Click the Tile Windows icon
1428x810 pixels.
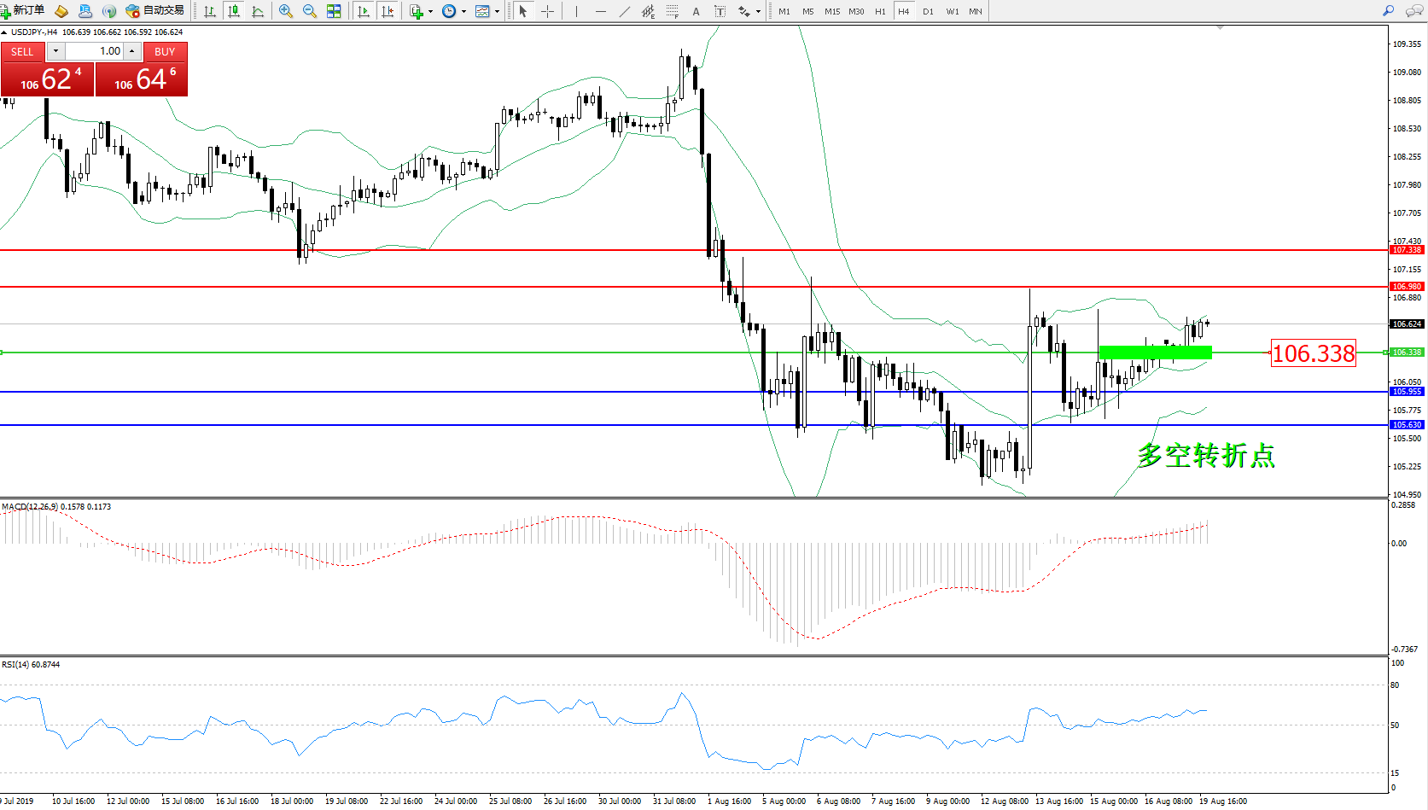click(334, 11)
